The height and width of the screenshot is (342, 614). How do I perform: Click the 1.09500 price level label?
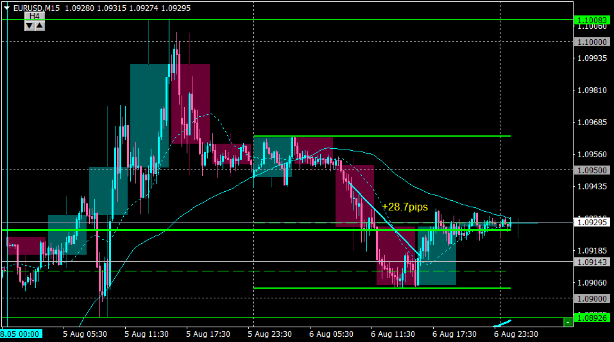[x=592, y=171]
